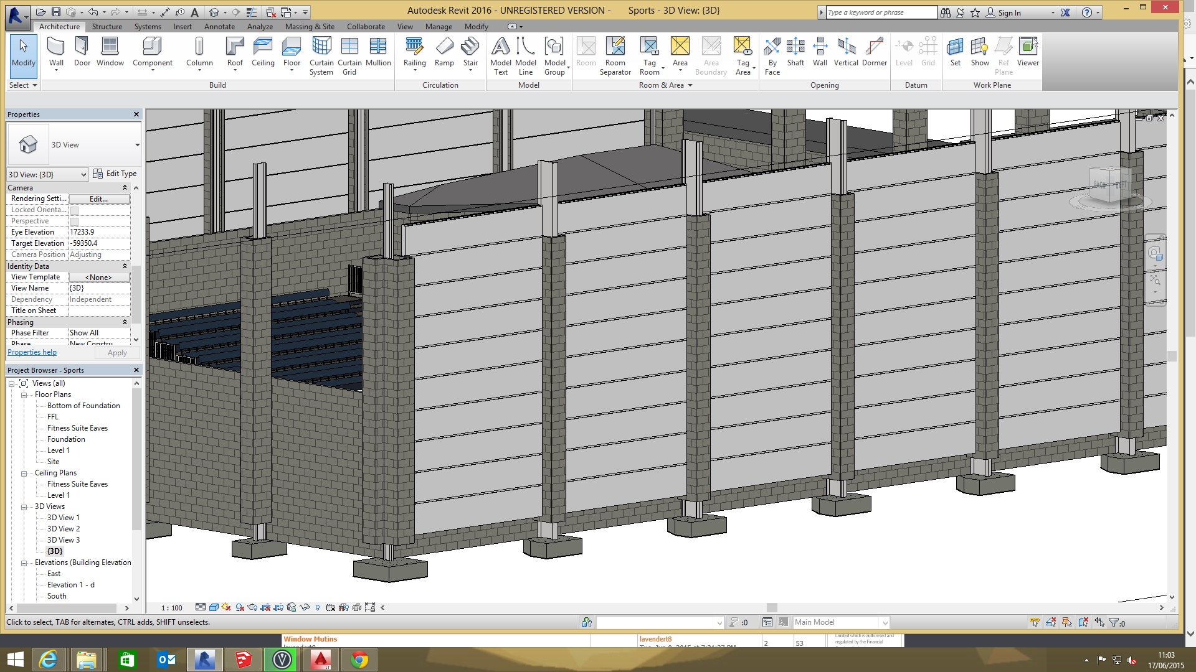Collapse the 3D Views tree node
The image size is (1196, 672).
(x=24, y=507)
